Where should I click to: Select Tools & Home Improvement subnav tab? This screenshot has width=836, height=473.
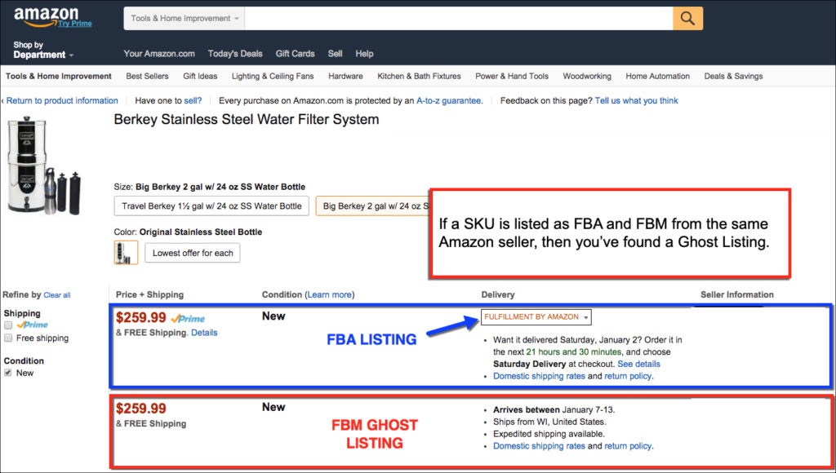(59, 76)
